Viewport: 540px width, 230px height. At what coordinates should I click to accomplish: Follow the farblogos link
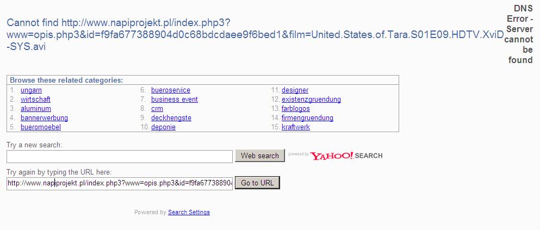(296, 109)
